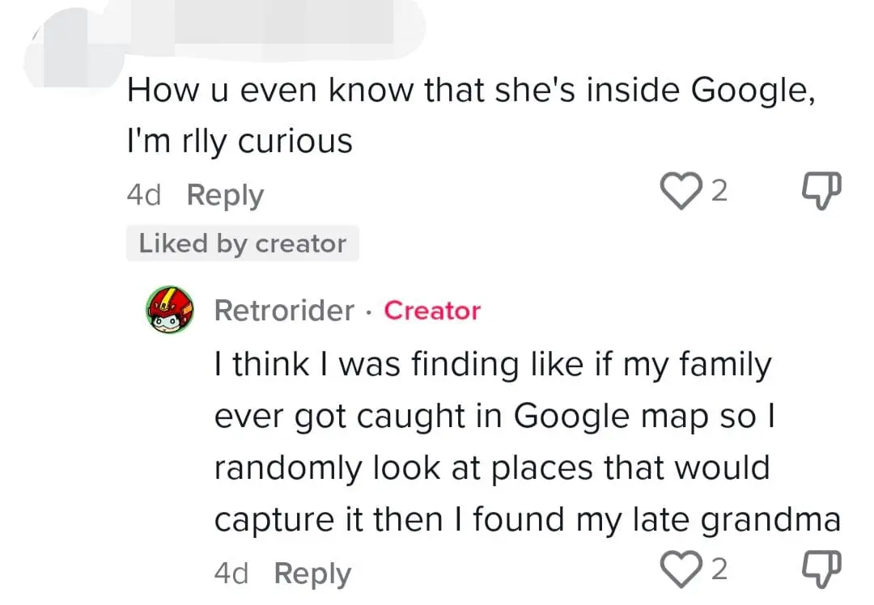Click the 4d timestamp under Retrorider's reply
Image resolution: width=874 pixels, height=605 pixels.
tap(231, 573)
